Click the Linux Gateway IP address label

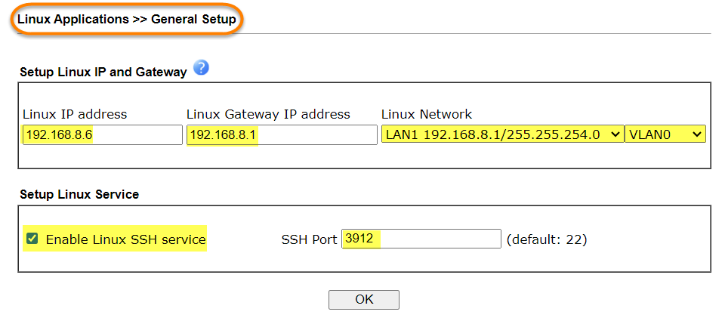[268, 114]
